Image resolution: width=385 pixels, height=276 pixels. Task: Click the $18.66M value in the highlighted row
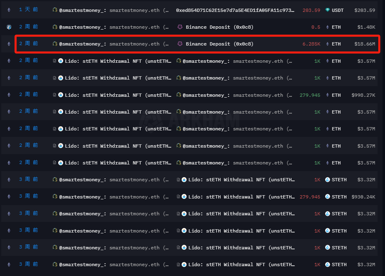pyautogui.click(x=364, y=44)
